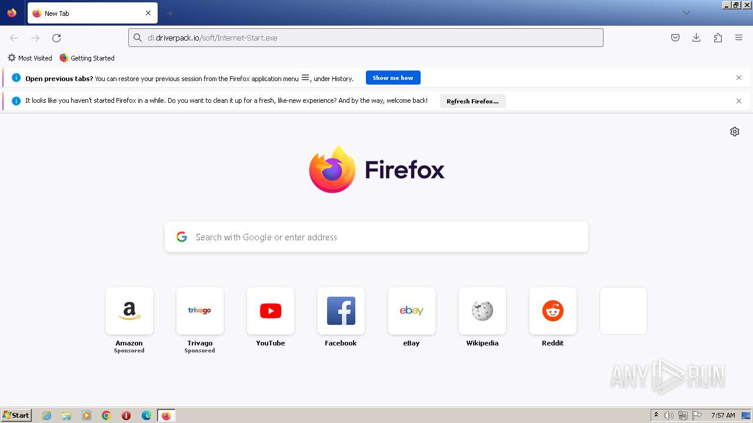This screenshot has height=423, width=753.
Task: Open the Firefox application hamburger menu
Action: [x=739, y=38]
